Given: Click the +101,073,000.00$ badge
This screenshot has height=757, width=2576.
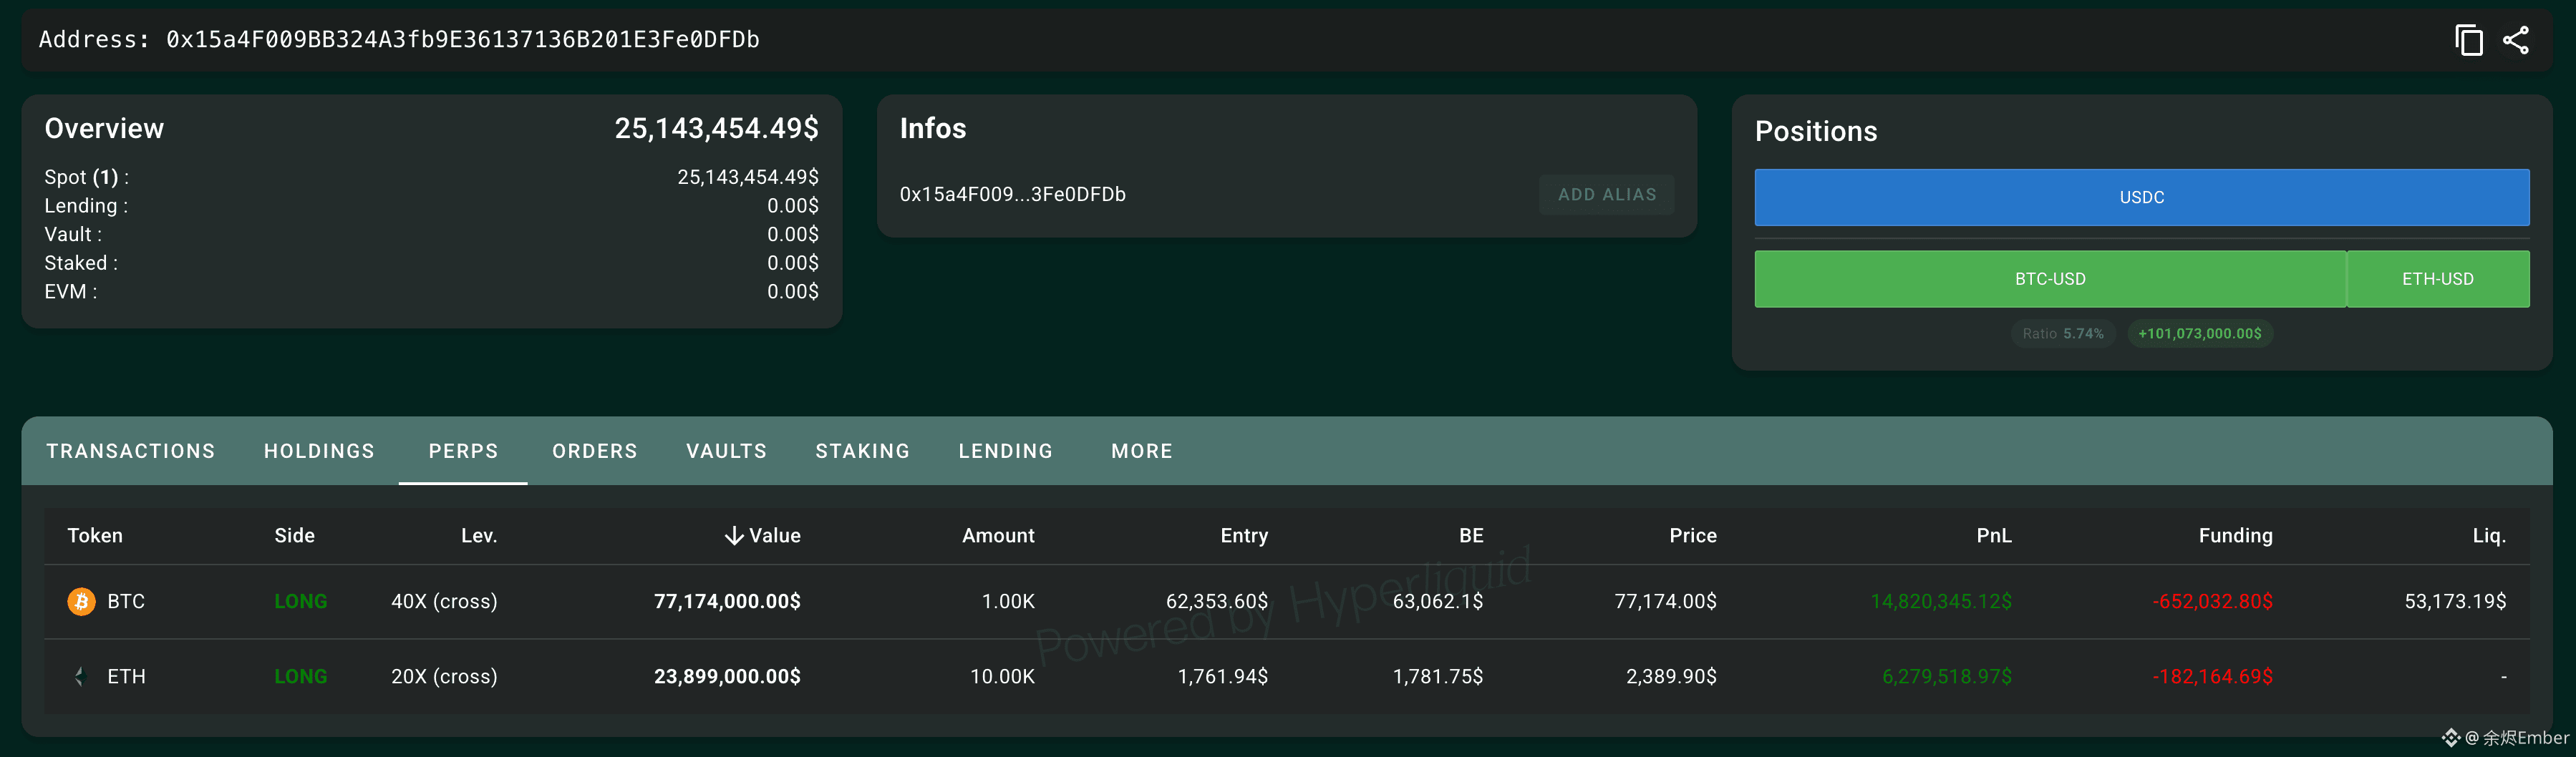Looking at the screenshot, I should pos(2200,334).
